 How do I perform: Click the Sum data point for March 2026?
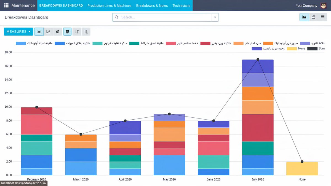(x=81, y=134)
